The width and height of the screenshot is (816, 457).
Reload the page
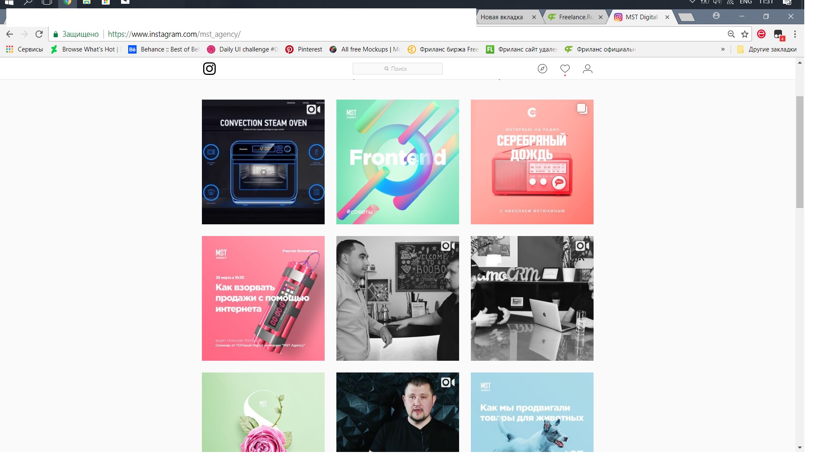coord(39,34)
